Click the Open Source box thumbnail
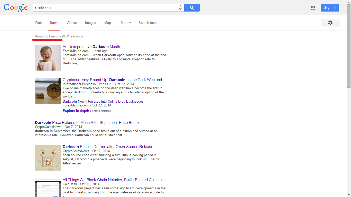 [x=48, y=158]
